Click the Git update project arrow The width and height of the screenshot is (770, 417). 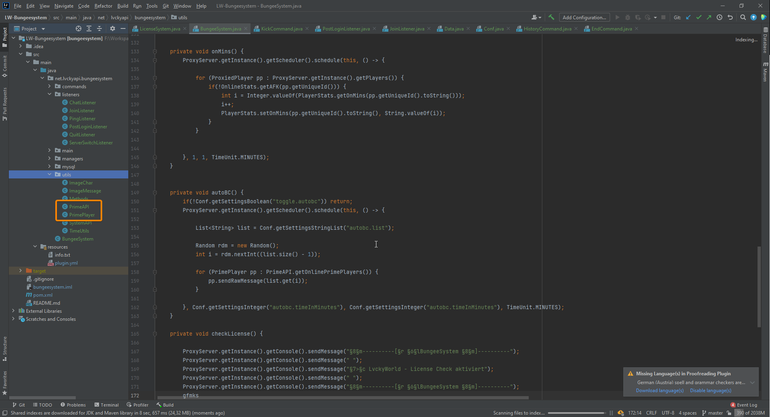(x=688, y=17)
